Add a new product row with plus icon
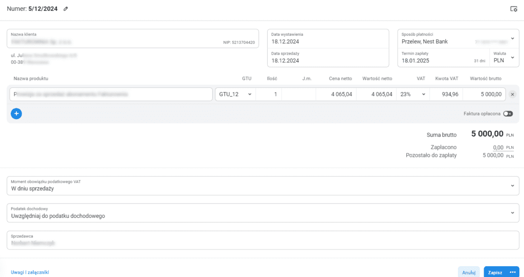Image resolution: width=524 pixels, height=277 pixels. coord(16,113)
